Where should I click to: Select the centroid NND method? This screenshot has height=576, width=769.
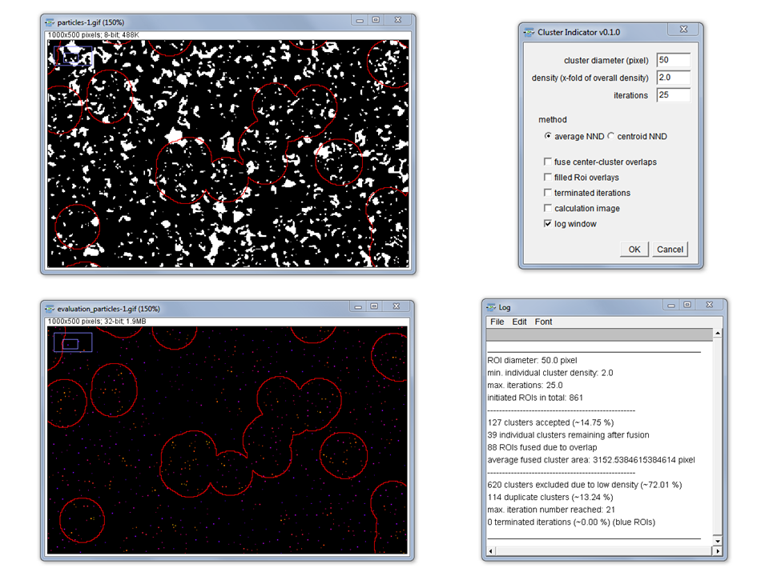click(x=610, y=136)
